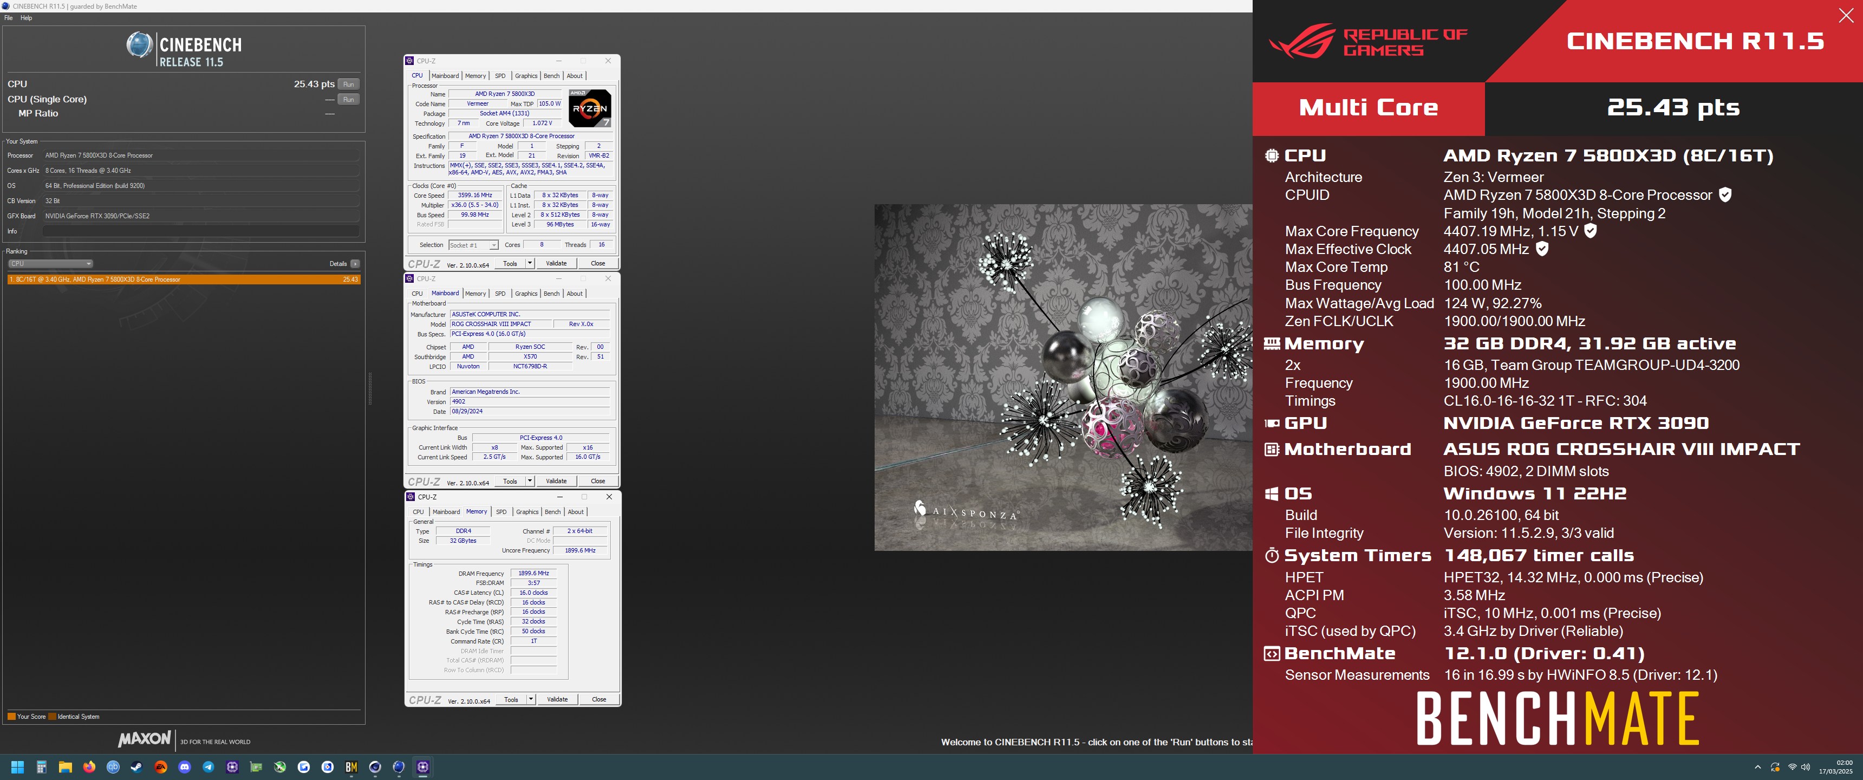Click Tools button in middle CPU-Z window
The image size is (1863, 780).
pos(510,481)
